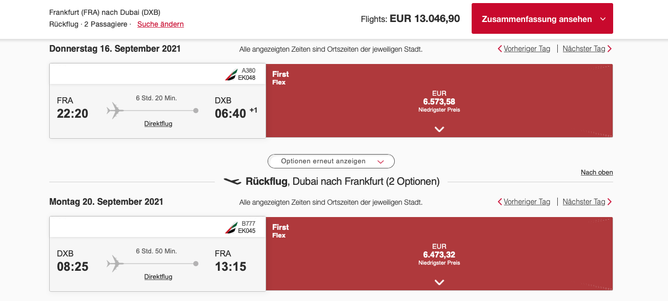Image resolution: width=668 pixels, height=301 pixels.
Task: Select outbound First Flex fare EUR 6.573,58
Action: pos(439,101)
